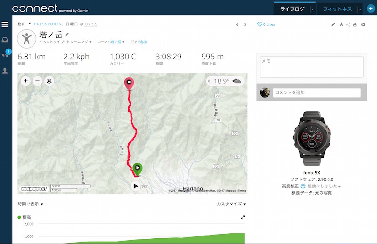Like the activity with heart icon
Image resolution: width=377 pixels, height=244 pixels.
pos(260,24)
